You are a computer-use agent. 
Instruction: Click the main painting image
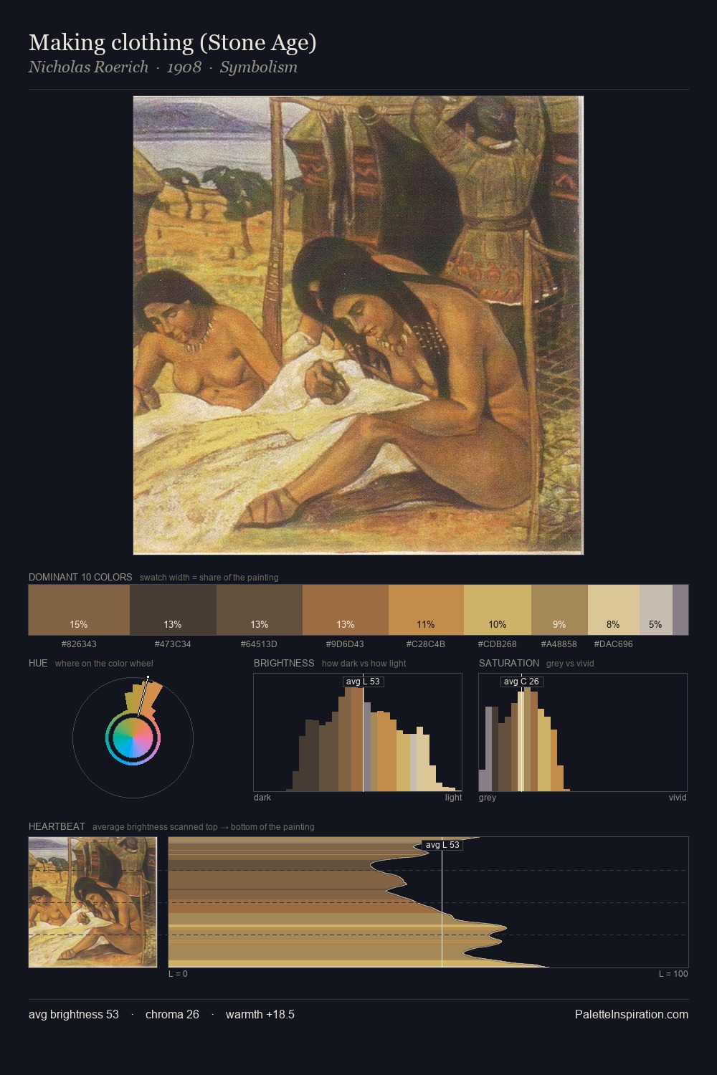[358, 325]
